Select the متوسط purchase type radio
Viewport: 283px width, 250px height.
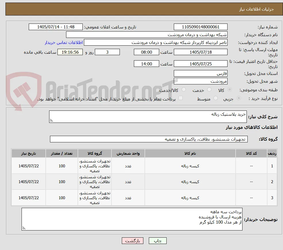tap(215, 98)
